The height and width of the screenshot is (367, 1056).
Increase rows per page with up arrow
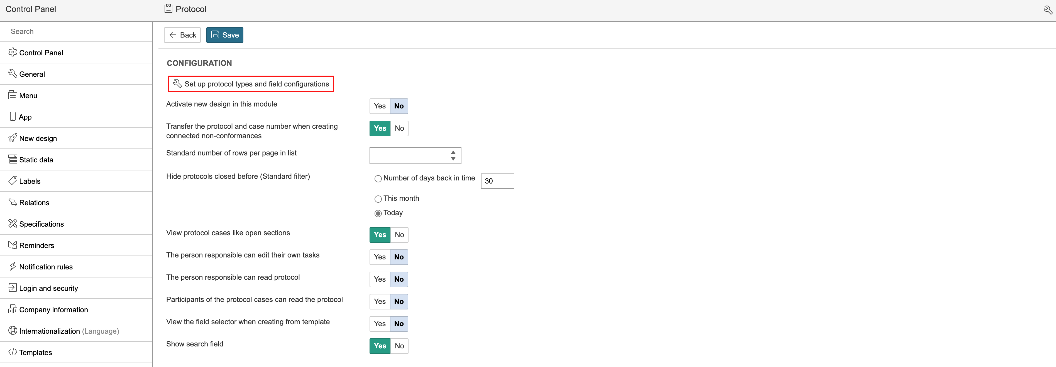(453, 152)
